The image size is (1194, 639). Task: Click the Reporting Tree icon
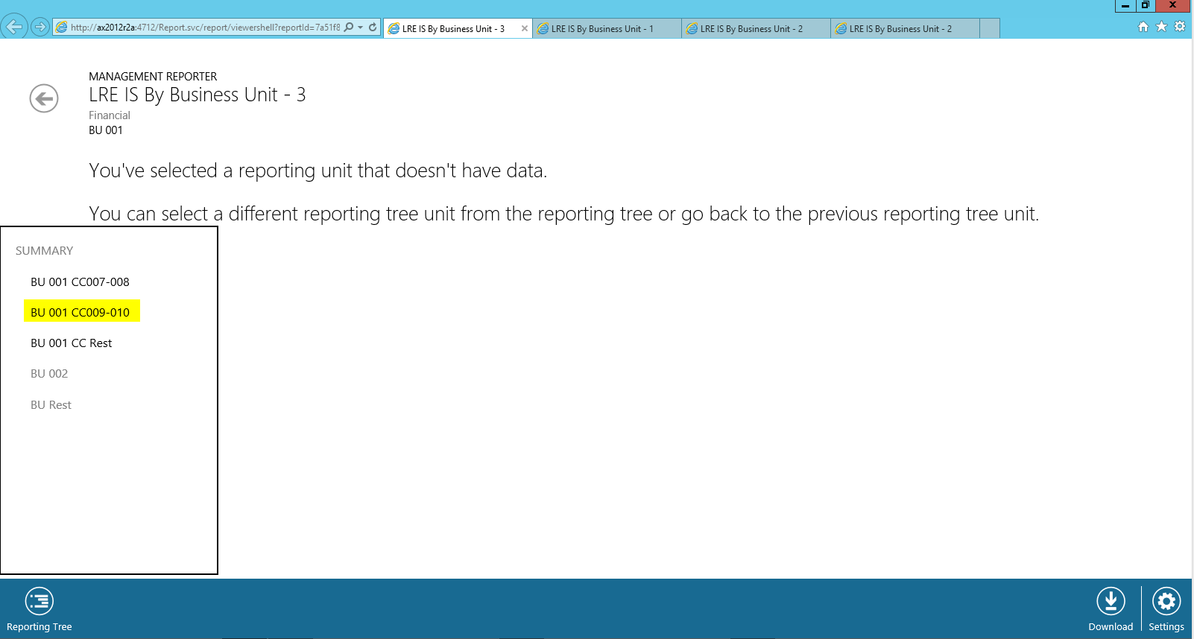point(39,601)
